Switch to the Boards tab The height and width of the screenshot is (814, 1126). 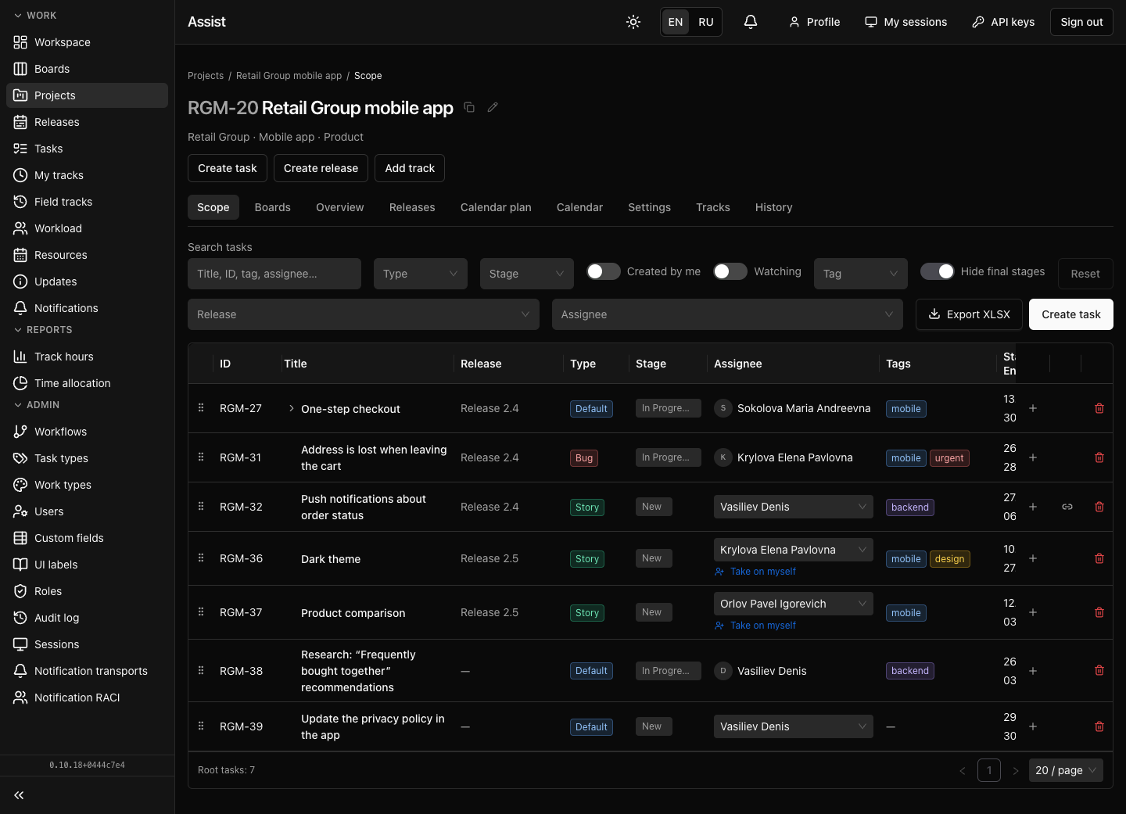pyautogui.click(x=273, y=207)
